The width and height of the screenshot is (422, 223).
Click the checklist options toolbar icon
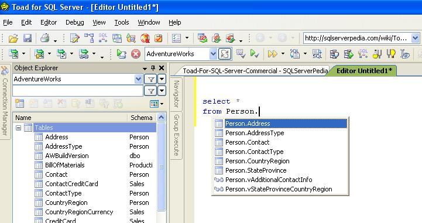click(x=176, y=38)
